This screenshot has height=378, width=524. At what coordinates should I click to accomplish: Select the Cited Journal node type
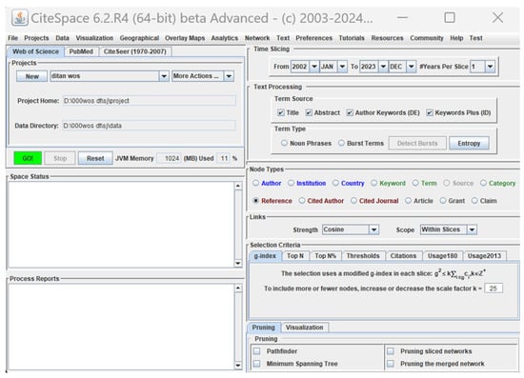pyautogui.click(x=353, y=201)
